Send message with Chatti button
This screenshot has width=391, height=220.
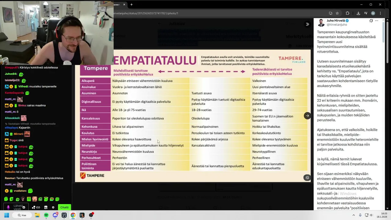pyautogui.click(x=64, y=207)
